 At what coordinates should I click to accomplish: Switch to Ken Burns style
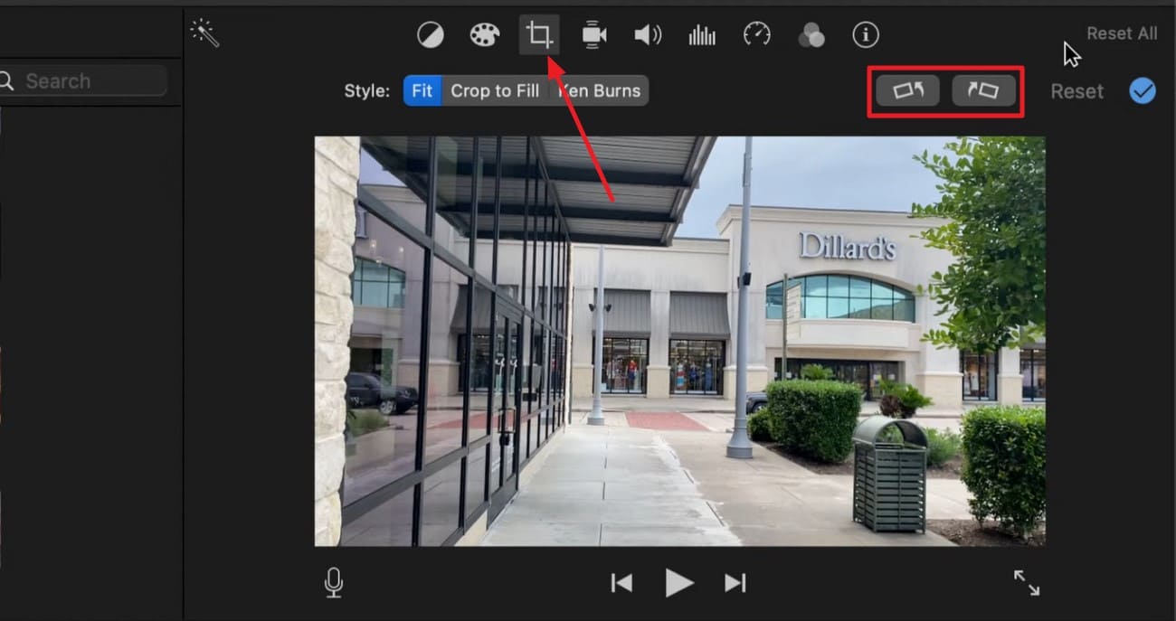[x=599, y=90]
